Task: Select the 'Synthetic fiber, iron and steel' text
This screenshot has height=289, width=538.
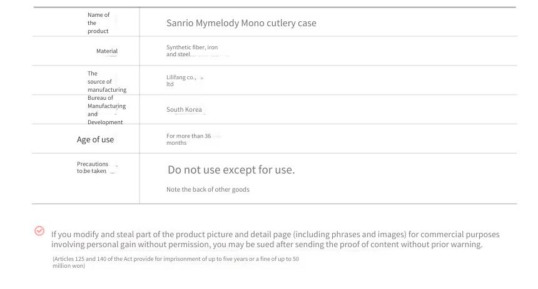Action: 192,51
